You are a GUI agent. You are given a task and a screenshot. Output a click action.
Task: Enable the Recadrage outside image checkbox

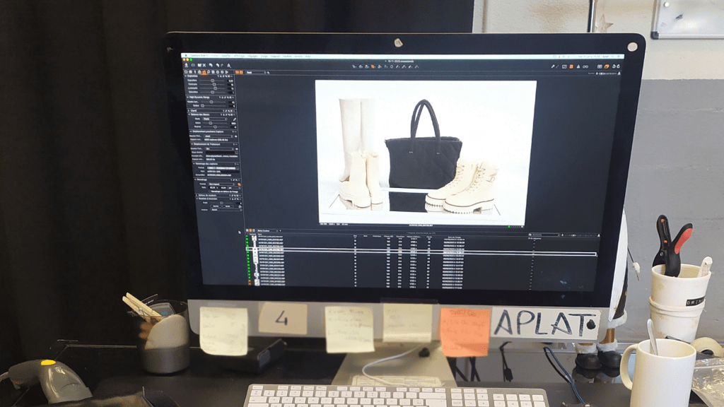click(x=211, y=191)
